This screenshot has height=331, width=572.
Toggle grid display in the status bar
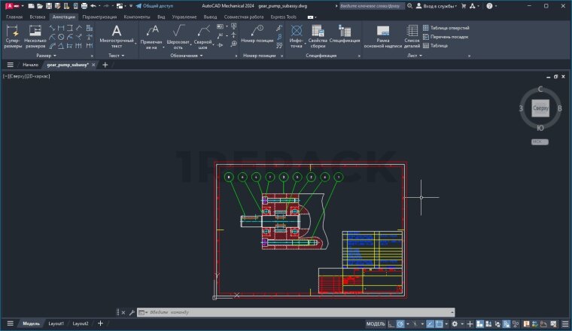(390, 323)
